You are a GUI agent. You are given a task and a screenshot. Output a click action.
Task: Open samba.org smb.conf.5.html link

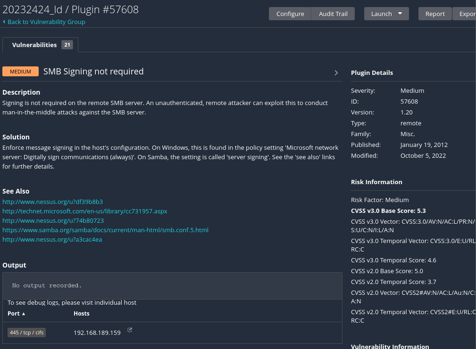coord(105,230)
